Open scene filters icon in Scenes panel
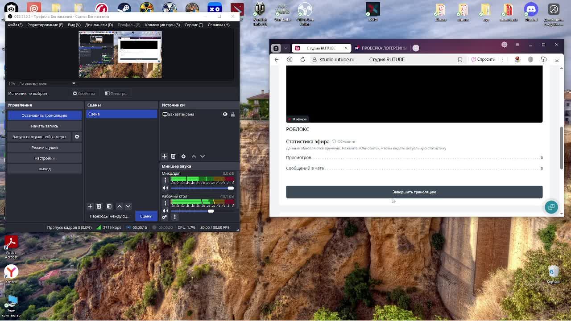The height and width of the screenshot is (321, 571). 109,206
